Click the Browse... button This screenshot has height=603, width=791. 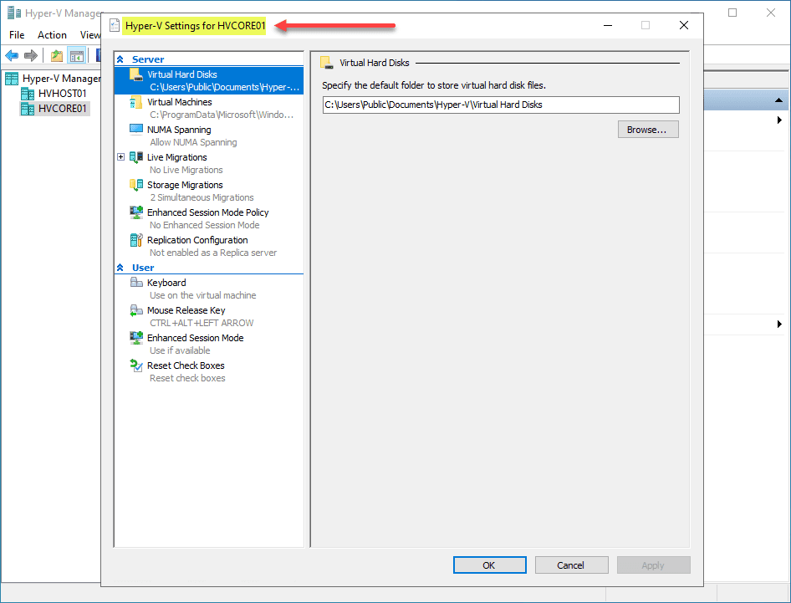coord(648,130)
